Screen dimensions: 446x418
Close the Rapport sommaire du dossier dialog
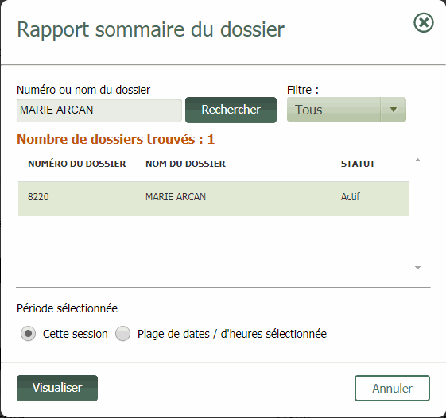[x=423, y=22]
